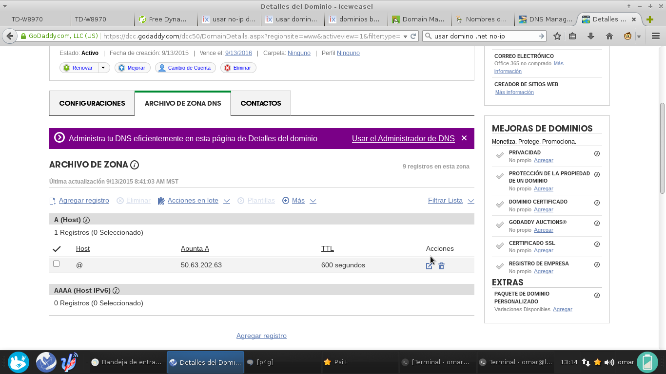Open the CONTACTOS tab
This screenshot has width=666, height=374.
[x=261, y=103]
